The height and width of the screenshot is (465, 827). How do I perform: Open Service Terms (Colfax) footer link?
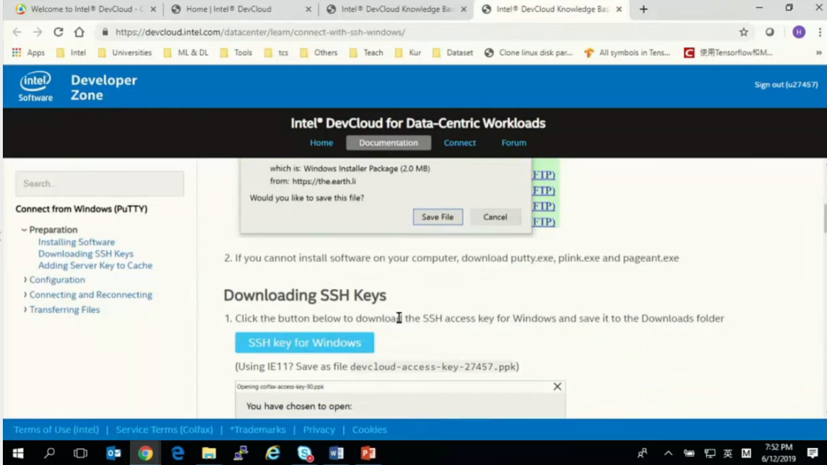coord(164,430)
